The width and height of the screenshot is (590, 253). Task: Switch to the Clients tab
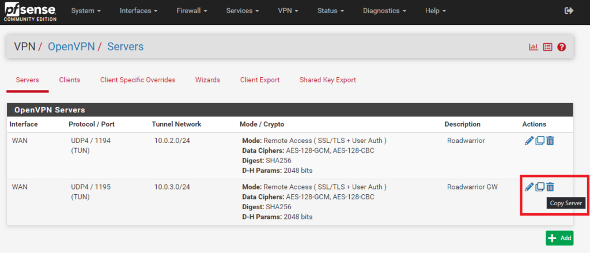tap(70, 80)
